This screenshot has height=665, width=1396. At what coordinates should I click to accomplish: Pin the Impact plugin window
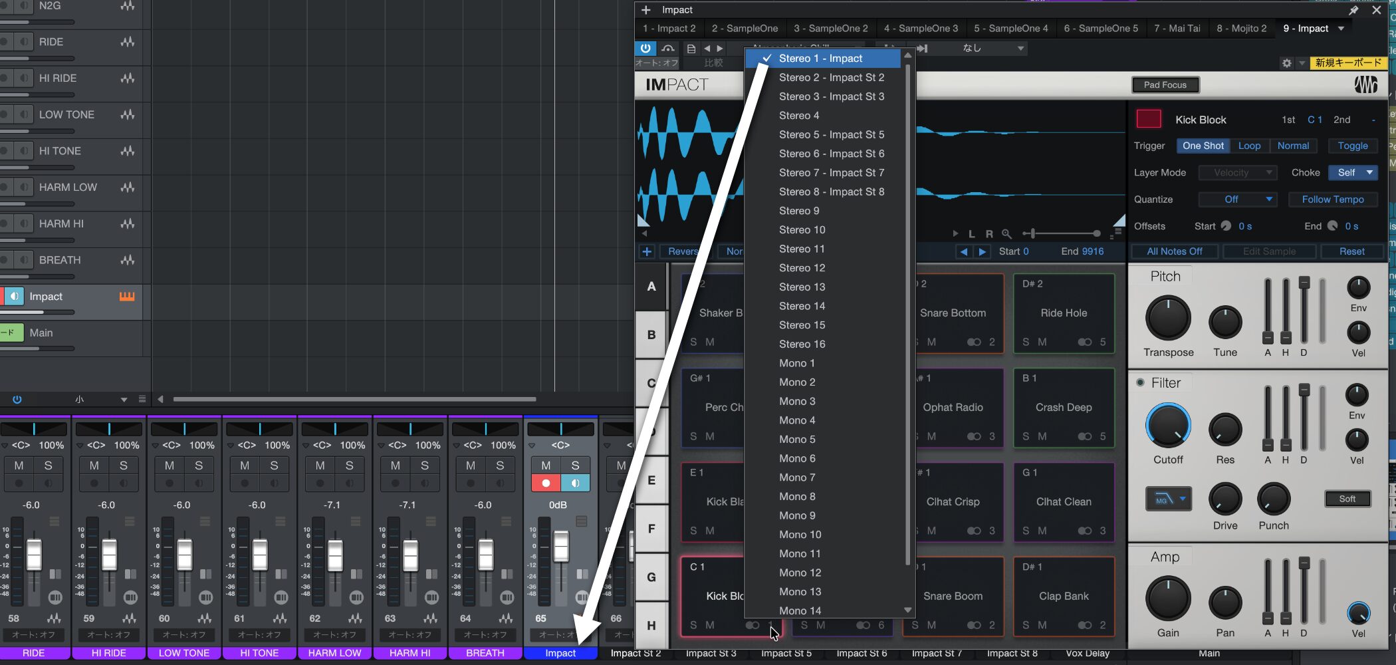[1353, 10]
